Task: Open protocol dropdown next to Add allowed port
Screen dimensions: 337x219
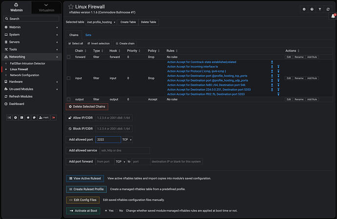Action: [127, 140]
